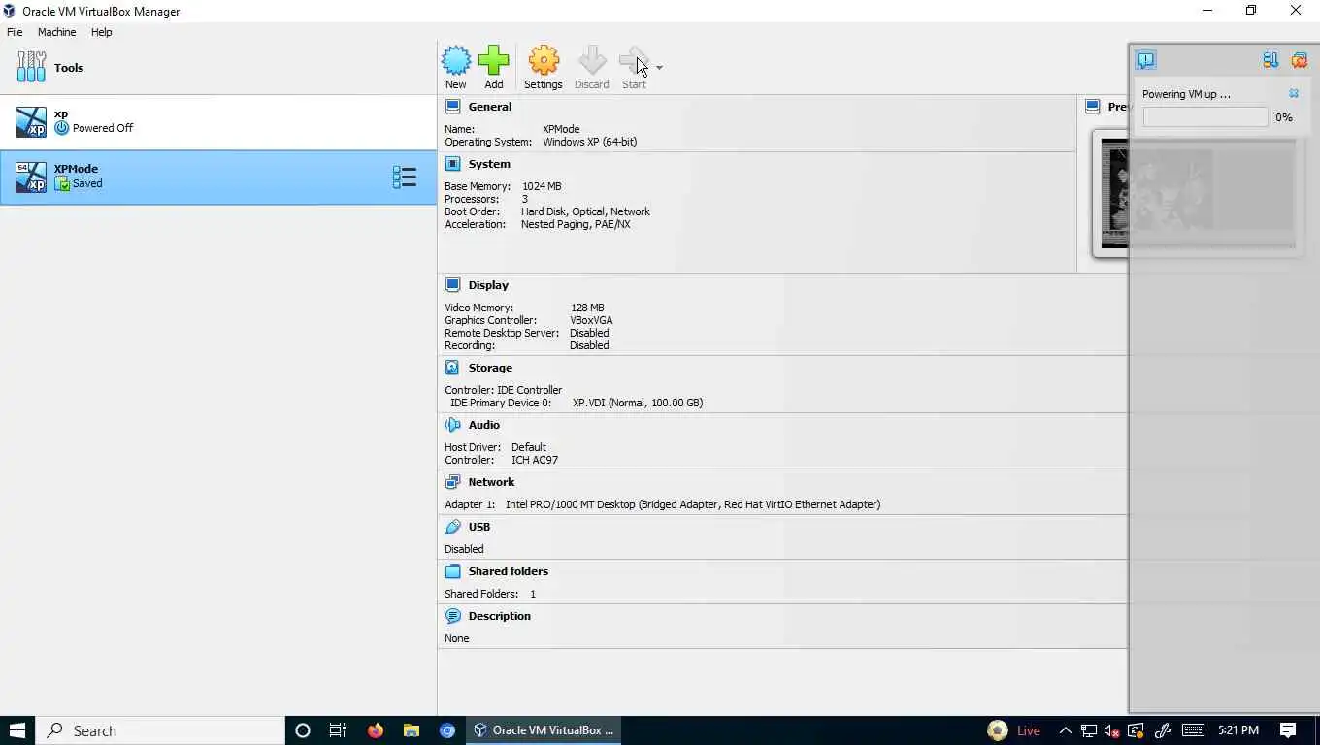The height and width of the screenshot is (745, 1320).
Task: Click the clear notifications icon
Action: pyautogui.click(x=1300, y=60)
